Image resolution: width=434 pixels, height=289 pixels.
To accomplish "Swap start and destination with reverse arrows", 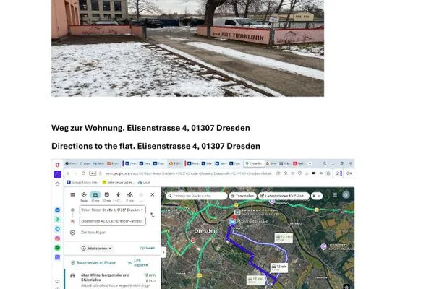I will (152, 215).
